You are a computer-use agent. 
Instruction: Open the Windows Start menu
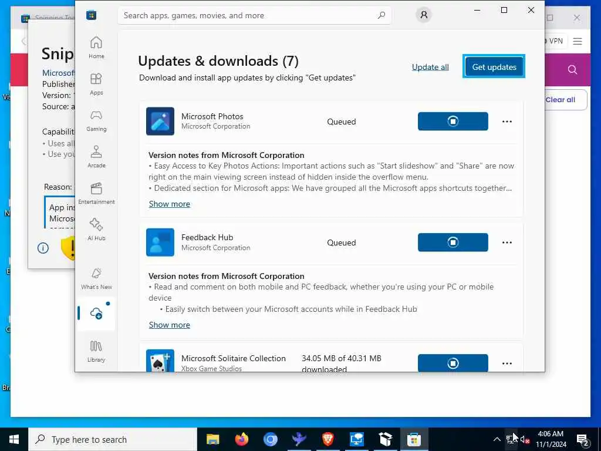click(14, 439)
